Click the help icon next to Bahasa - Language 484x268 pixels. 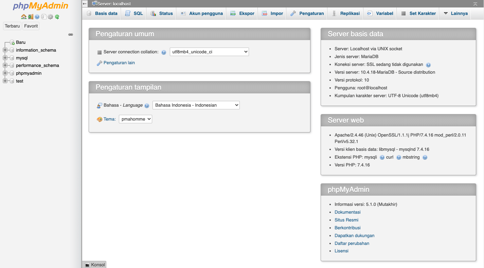coord(147,106)
